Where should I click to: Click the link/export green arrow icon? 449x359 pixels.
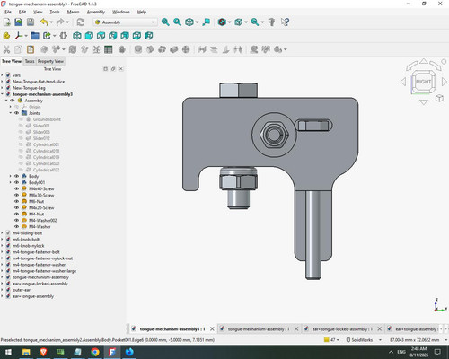click(47, 36)
